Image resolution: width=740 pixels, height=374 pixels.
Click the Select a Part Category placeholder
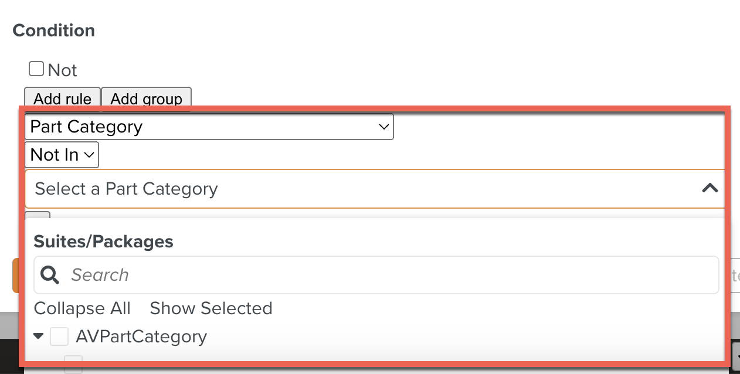[125, 188]
